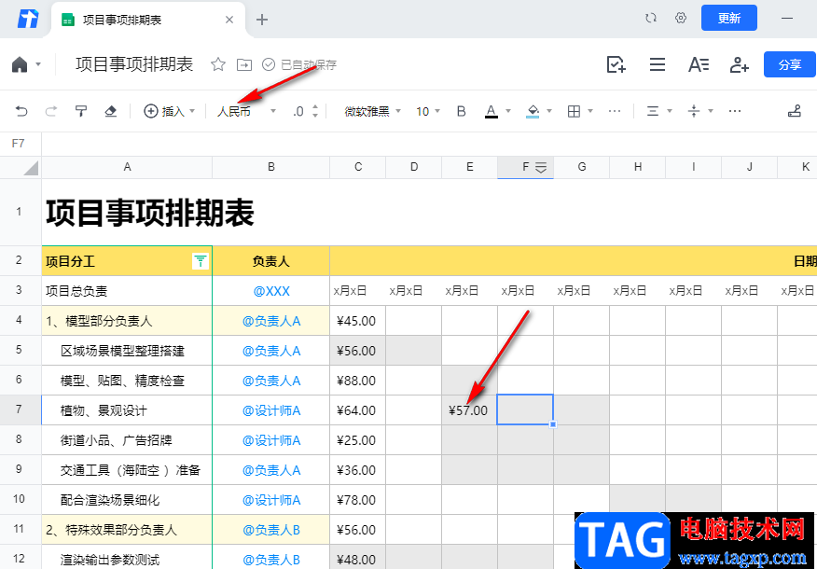Apply the fill color bucket
Viewport: 817px width, 569px height.
533,111
